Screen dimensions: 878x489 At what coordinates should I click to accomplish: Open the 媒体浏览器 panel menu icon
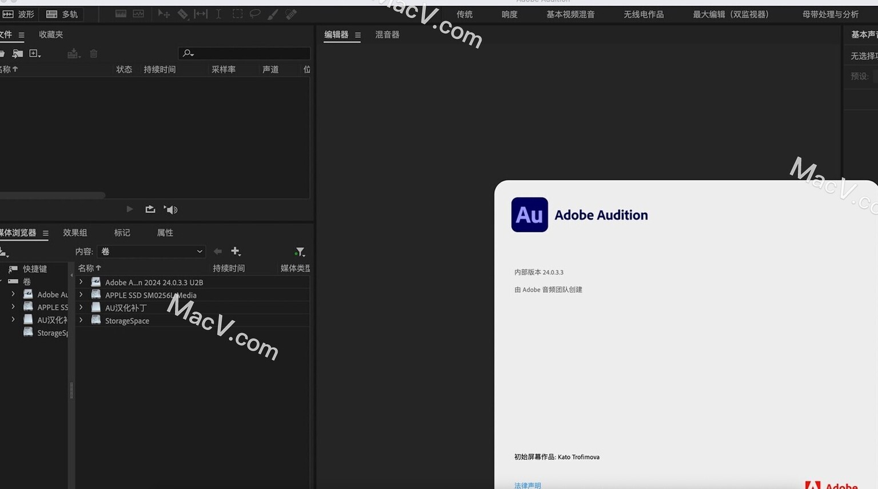point(45,233)
